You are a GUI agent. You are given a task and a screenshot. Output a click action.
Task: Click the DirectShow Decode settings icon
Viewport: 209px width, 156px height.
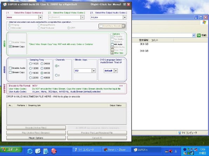[123, 26]
